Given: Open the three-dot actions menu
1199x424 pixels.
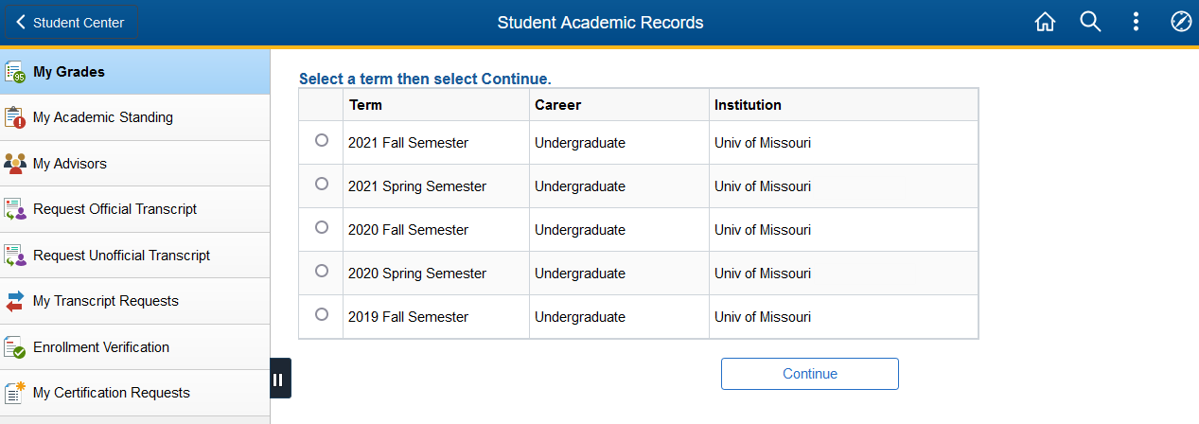Looking at the screenshot, I should 1136,22.
